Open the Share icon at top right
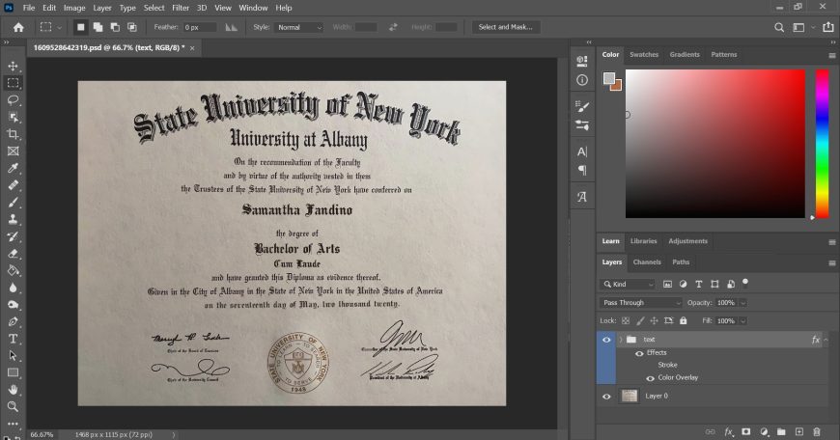Viewport: 840px width, 440px height. coord(828,27)
